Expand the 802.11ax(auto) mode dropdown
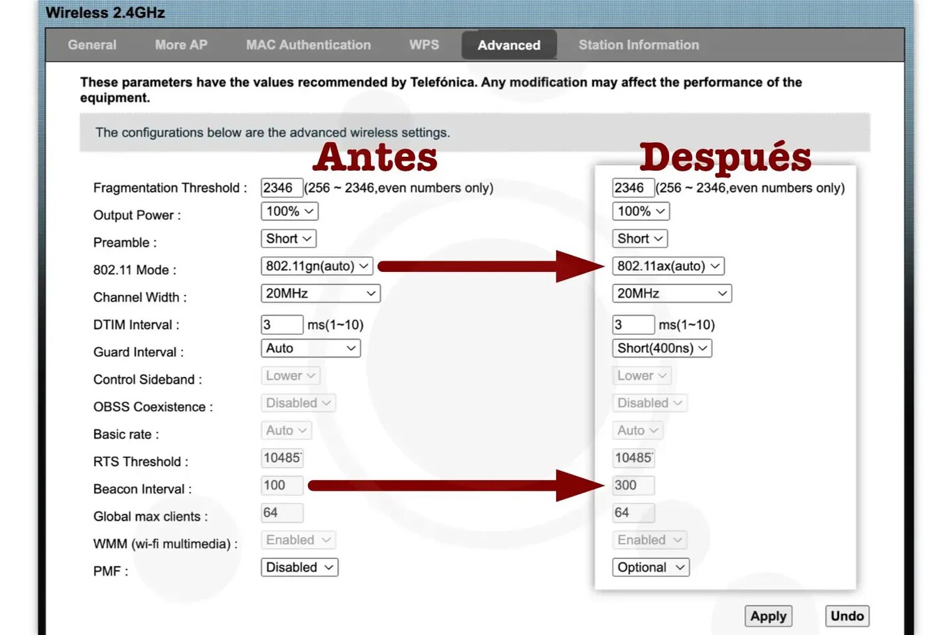Viewport: 952px width, 635px height. (x=668, y=266)
